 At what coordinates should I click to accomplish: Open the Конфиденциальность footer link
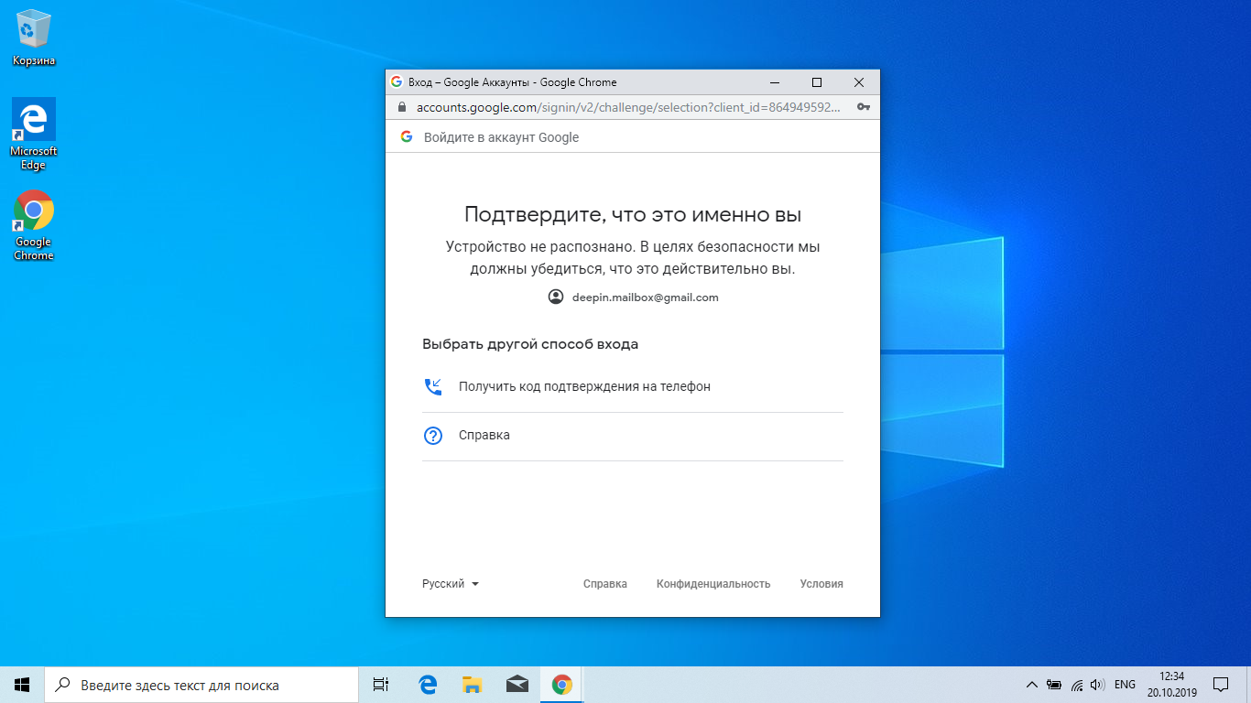point(713,584)
